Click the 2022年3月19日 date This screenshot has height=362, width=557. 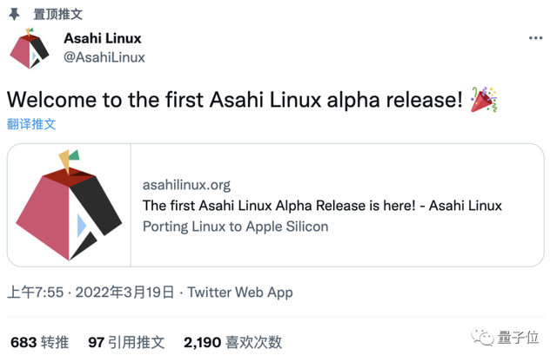point(124,293)
